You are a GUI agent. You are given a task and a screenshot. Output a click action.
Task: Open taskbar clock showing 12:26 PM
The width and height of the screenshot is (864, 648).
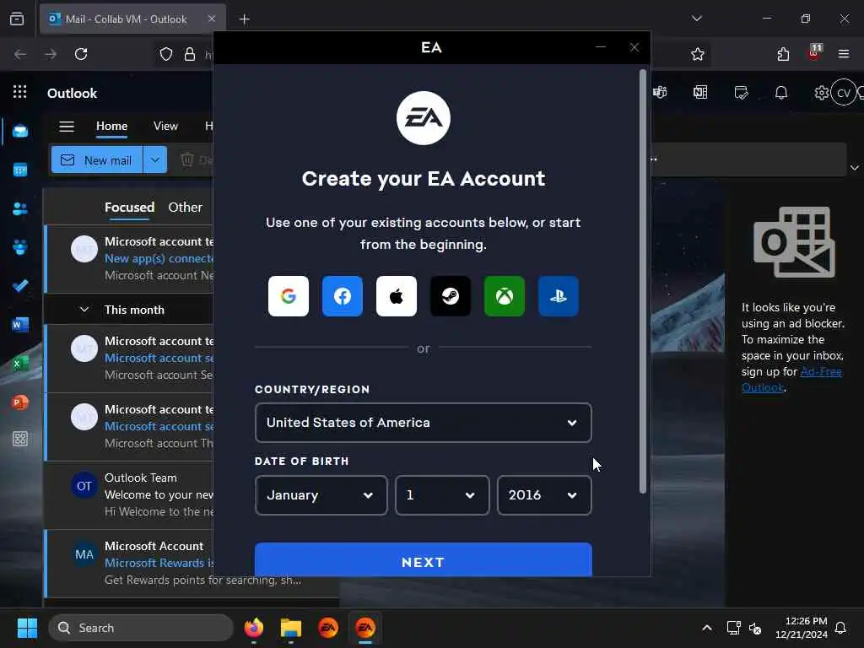[x=801, y=628]
